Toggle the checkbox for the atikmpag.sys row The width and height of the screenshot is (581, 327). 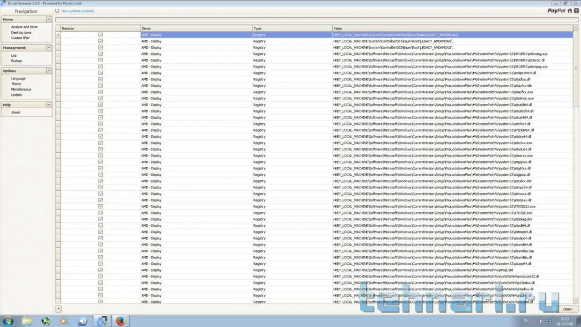tap(100, 67)
